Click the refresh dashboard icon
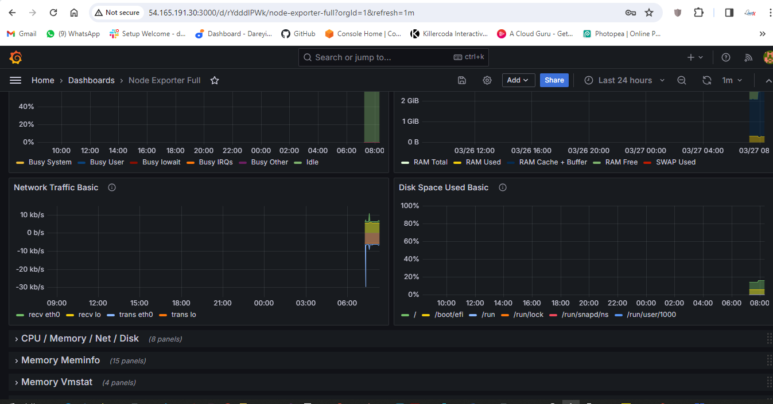The height and width of the screenshot is (404, 773). click(707, 80)
